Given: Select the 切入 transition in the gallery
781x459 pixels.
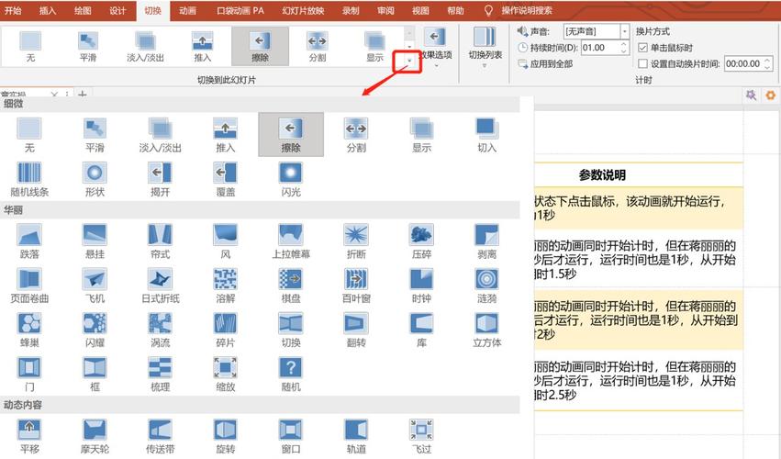Looking at the screenshot, I should coord(486,135).
